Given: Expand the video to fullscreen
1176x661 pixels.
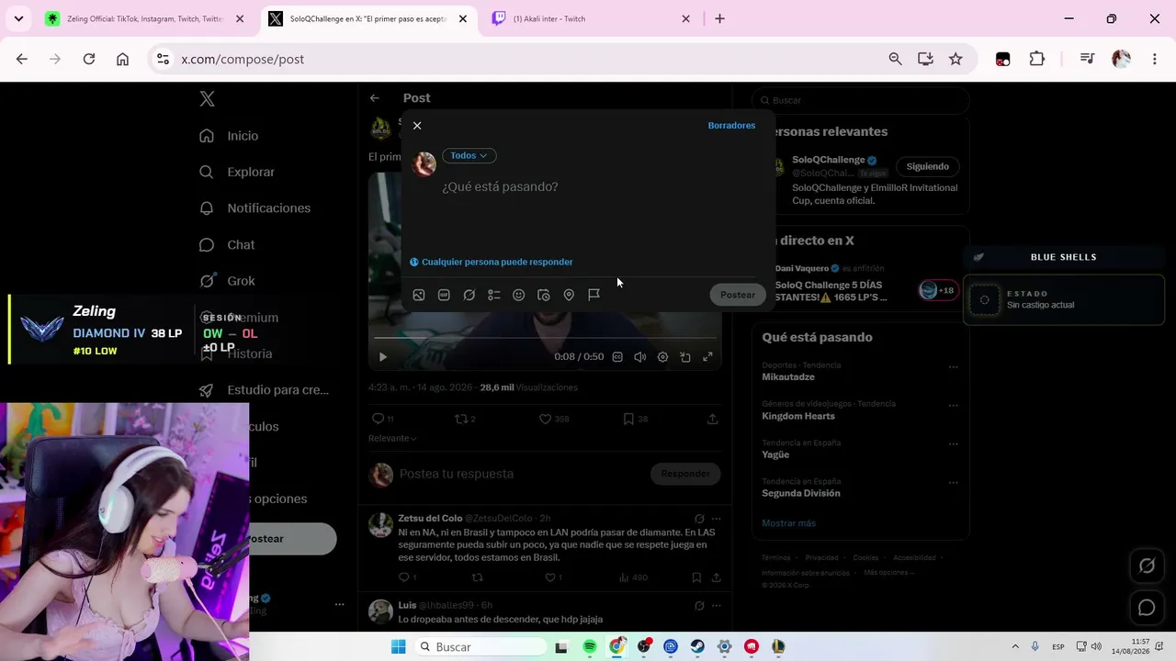Looking at the screenshot, I should click(x=707, y=357).
